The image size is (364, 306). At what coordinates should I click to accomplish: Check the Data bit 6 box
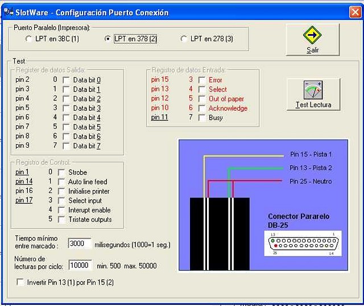tap(66, 136)
